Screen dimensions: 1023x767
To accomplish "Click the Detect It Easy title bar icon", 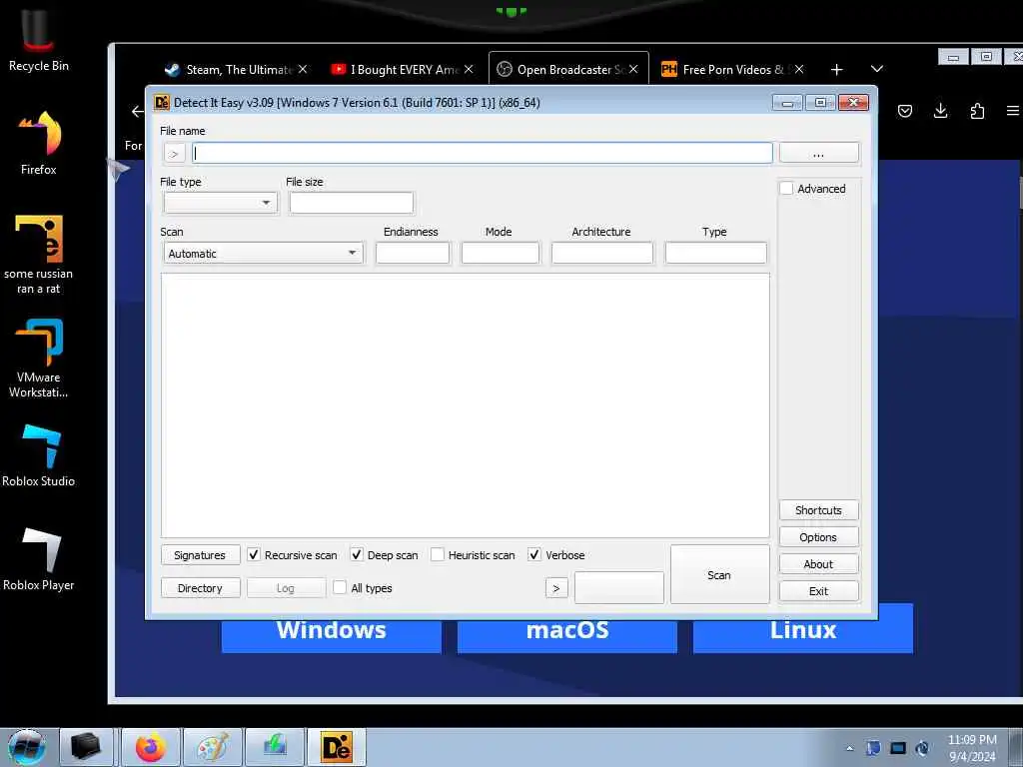I will tap(161, 103).
